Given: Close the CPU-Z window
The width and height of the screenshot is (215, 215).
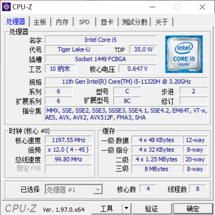Looking at the screenshot, I should tap(202, 7).
